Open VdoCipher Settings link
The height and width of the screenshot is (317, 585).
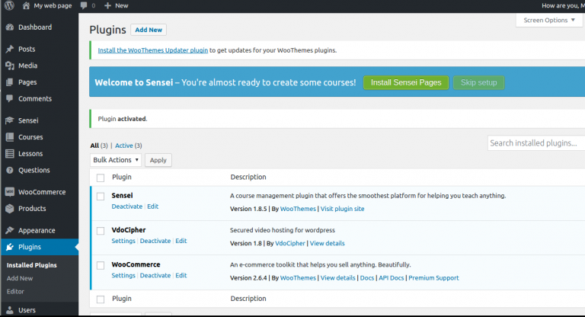point(123,241)
